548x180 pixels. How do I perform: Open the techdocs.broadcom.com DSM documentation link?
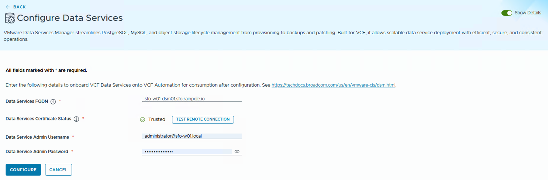(333, 85)
